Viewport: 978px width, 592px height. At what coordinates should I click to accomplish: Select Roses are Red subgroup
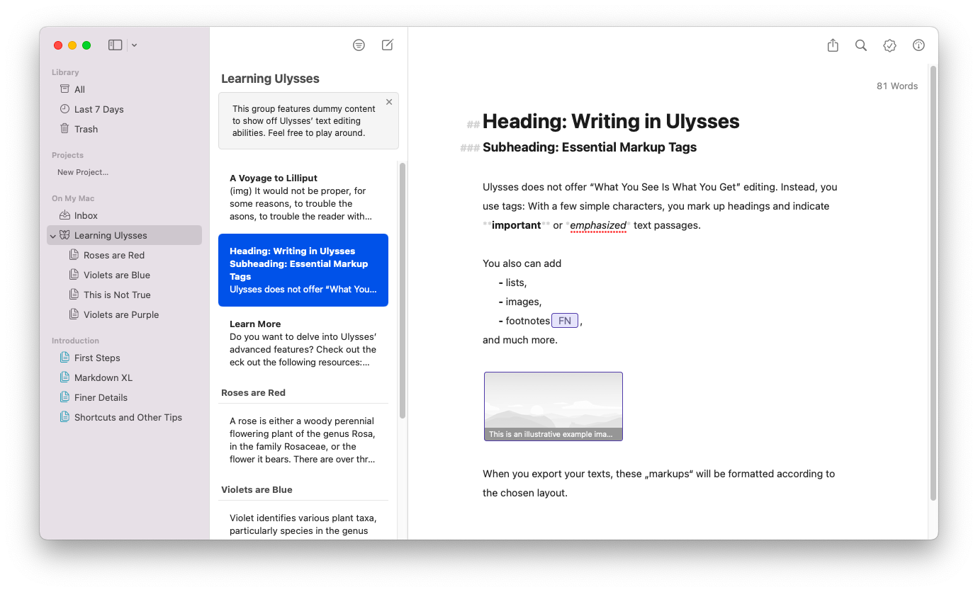[124, 255]
